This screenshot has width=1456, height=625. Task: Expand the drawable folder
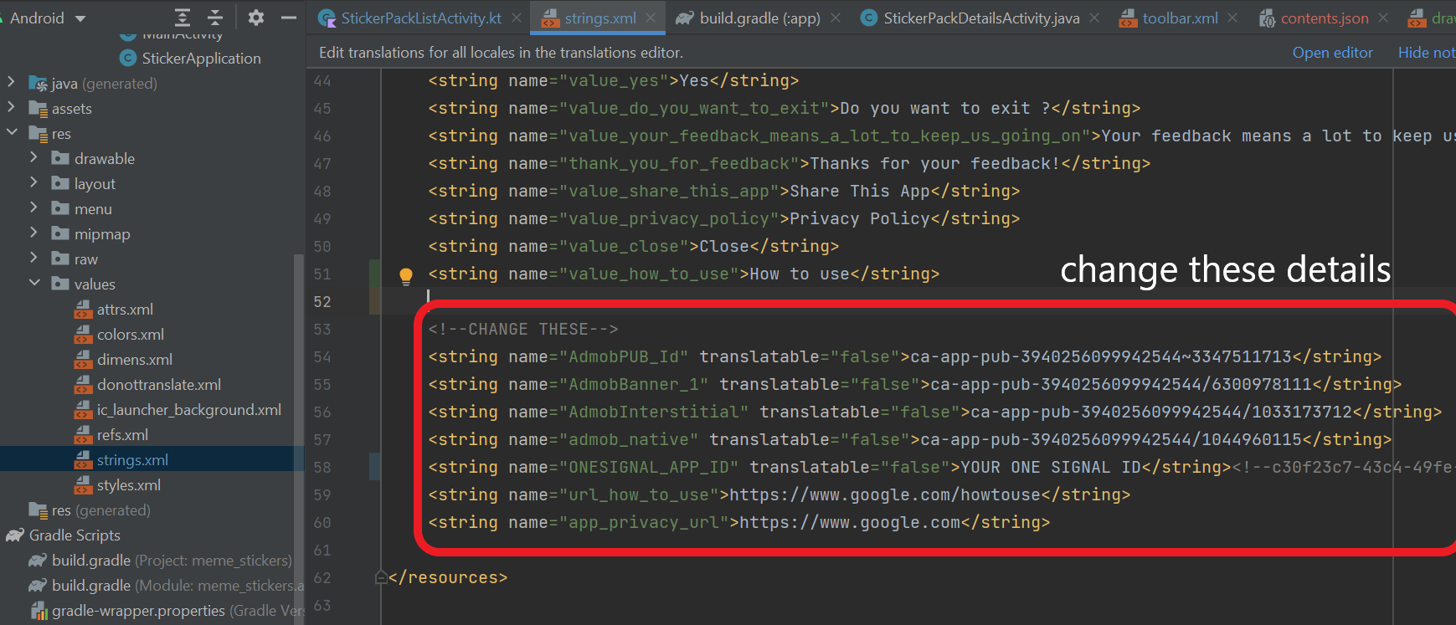pyautogui.click(x=34, y=158)
